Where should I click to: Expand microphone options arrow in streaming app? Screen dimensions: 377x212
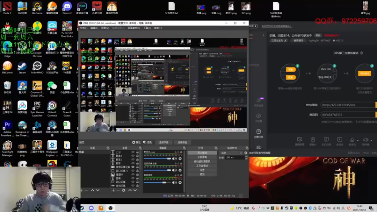[358, 140]
